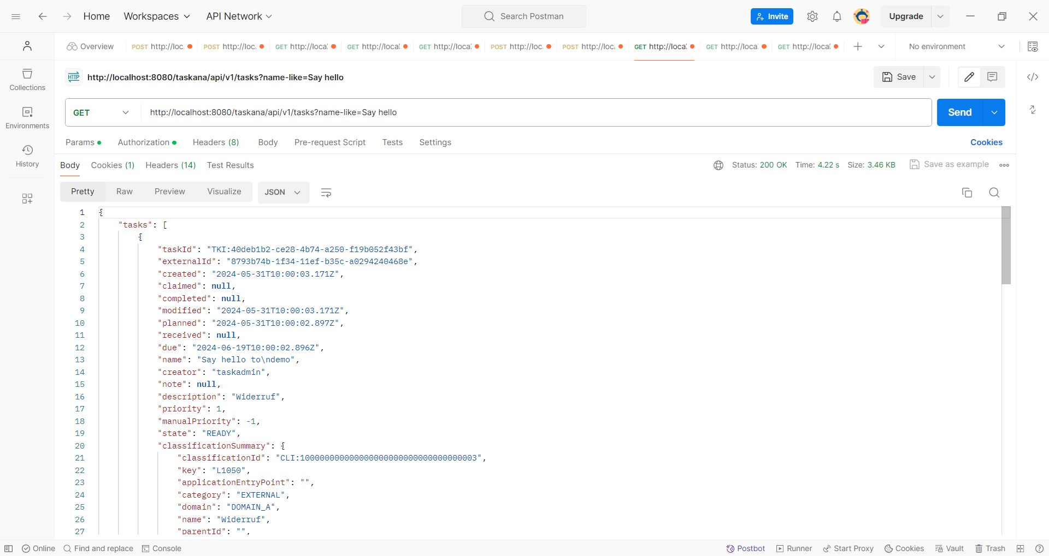Open Console from the status bar
The width and height of the screenshot is (1049, 556).
click(162, 548)
